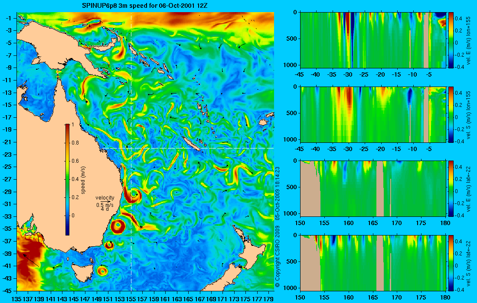Viewport: 477px width, 303px height.
Task: Select the eastward velocity section panel at lat=-22
Action: pyautogui.click(x=373, y=189)
